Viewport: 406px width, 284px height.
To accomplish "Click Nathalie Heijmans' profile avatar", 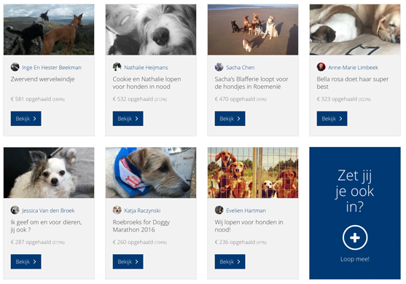I will coord(117,67).
